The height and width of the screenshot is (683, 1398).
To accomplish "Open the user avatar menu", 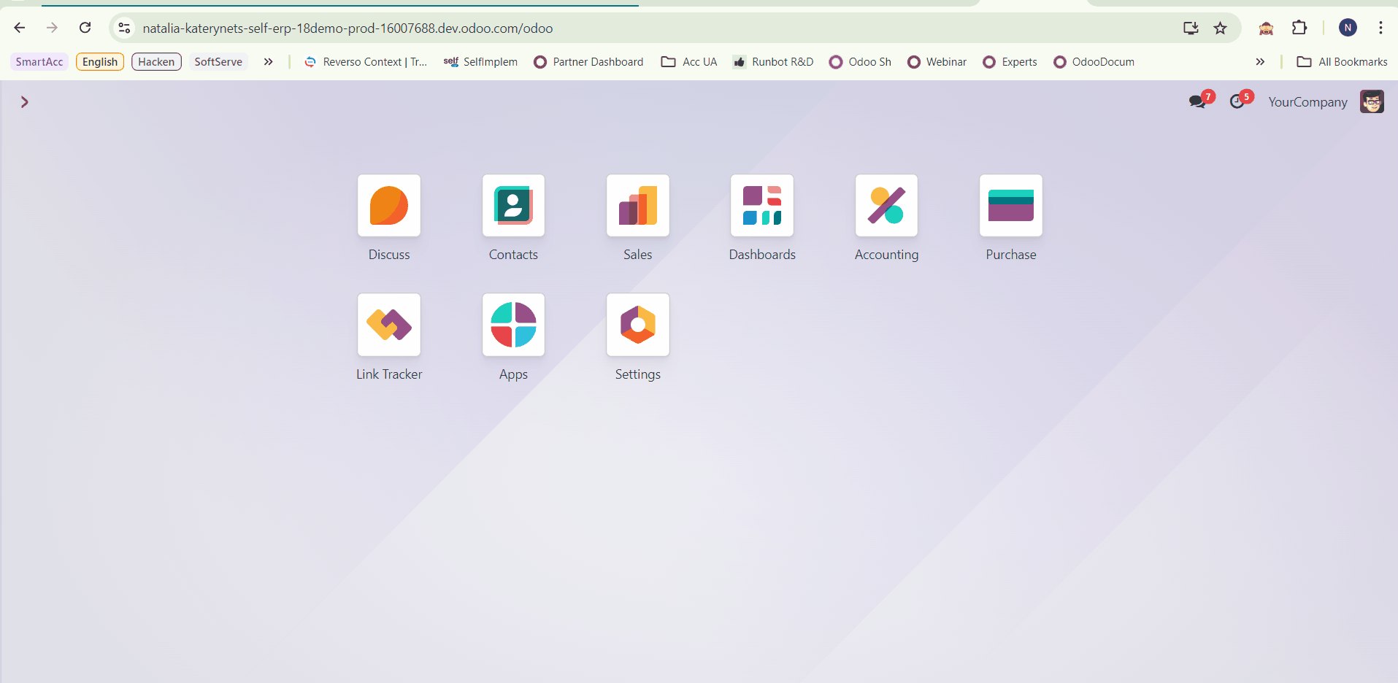I will pyautogui.click(x=1372, y=101).
